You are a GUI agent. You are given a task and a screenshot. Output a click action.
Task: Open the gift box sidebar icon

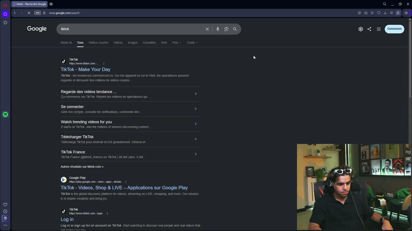[x=5, y=218]
